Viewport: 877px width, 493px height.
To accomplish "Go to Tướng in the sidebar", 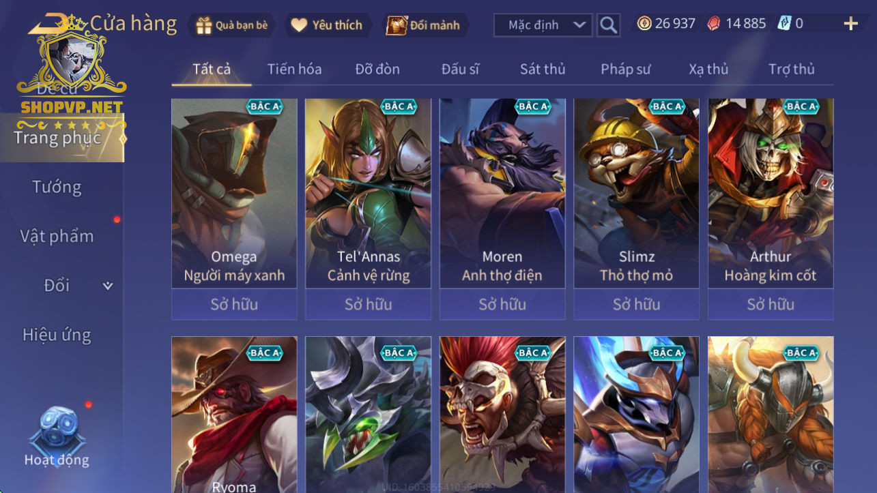I will 57,187.
